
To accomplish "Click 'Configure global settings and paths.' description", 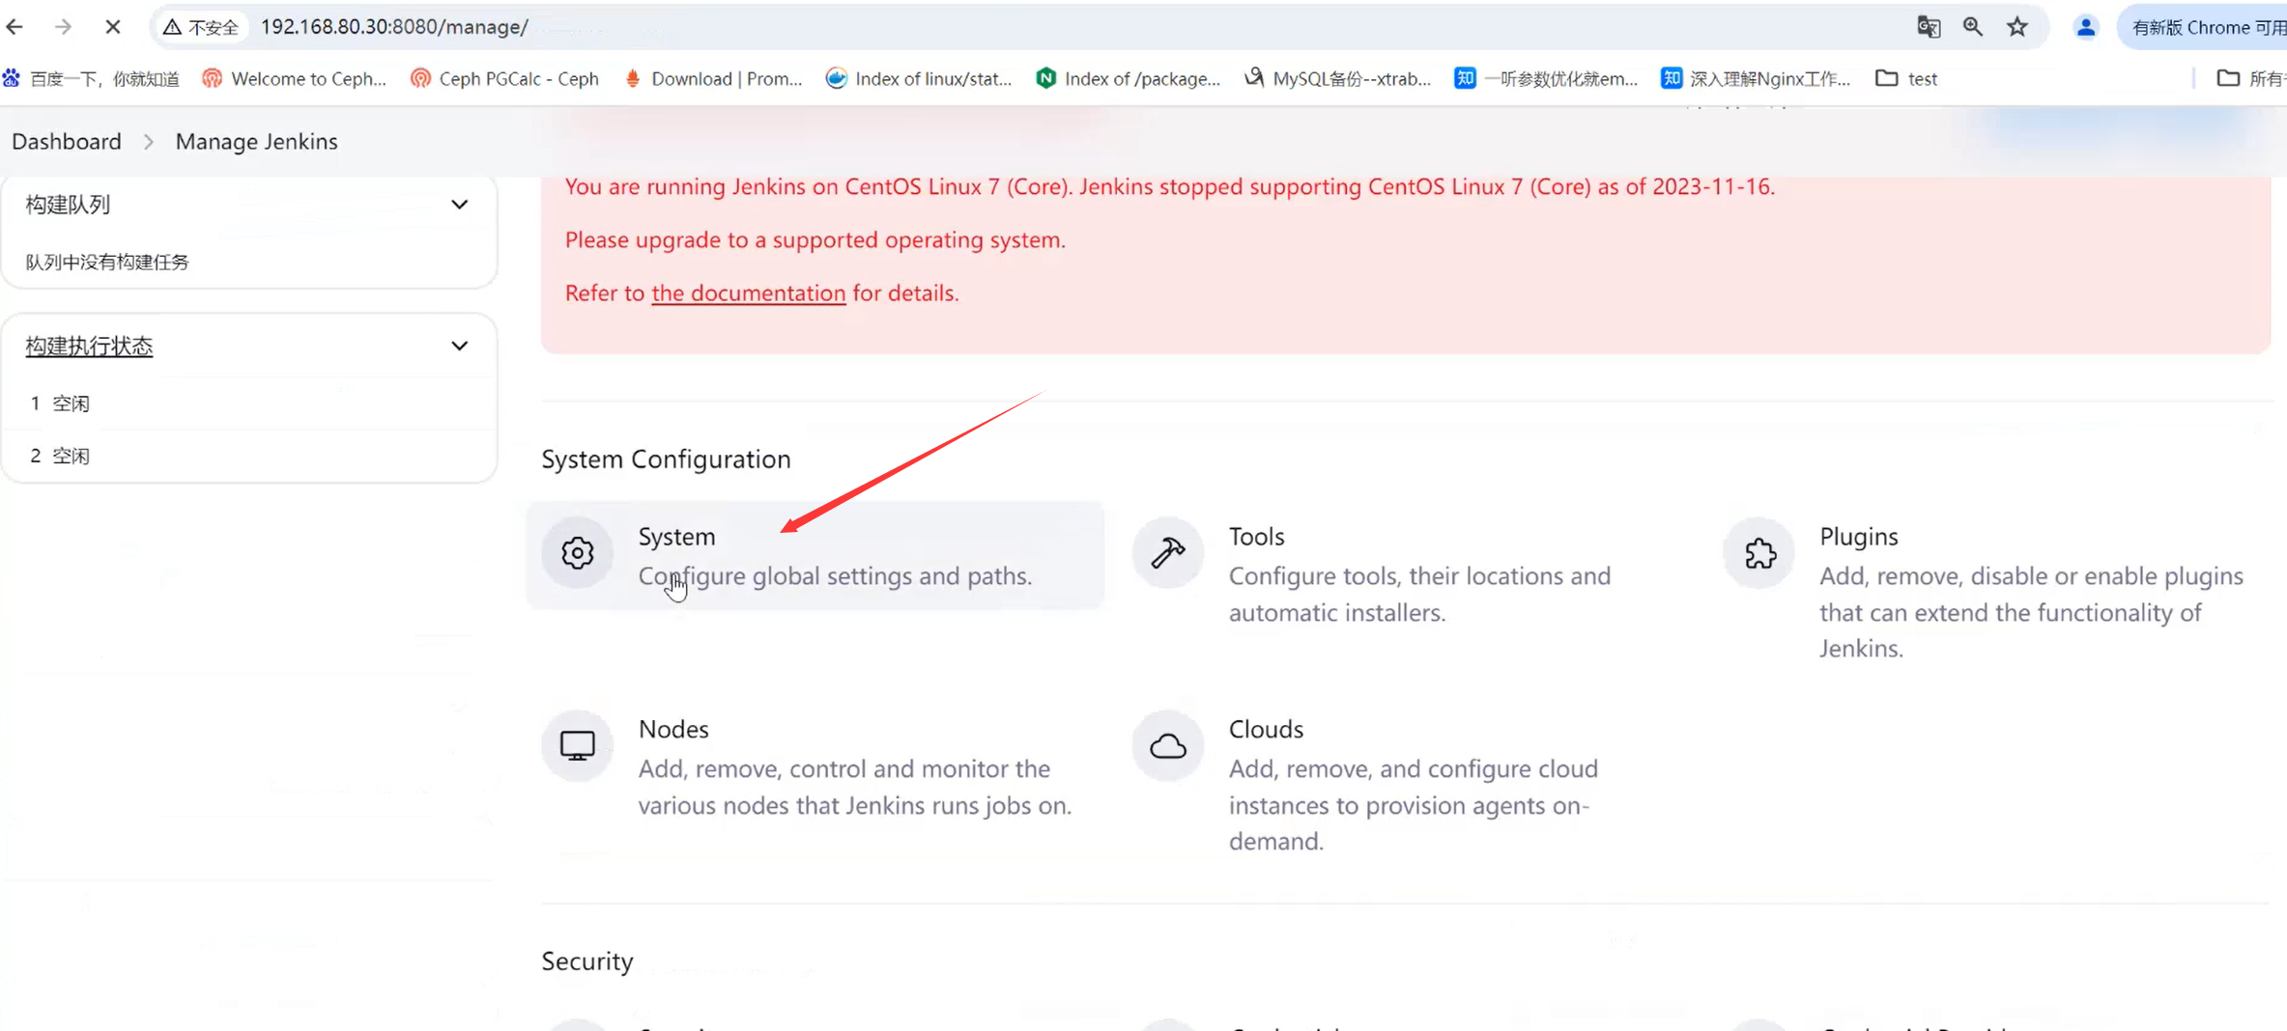I will pos(835,576).
